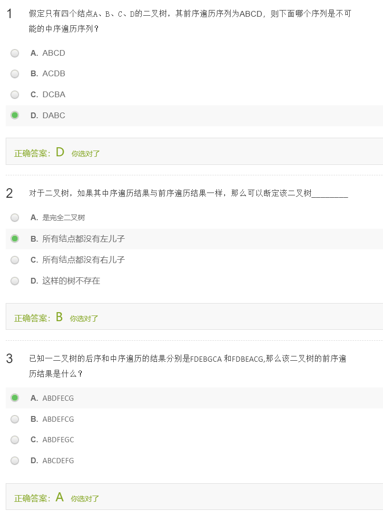
Task: Click the ABCDEFG answer label text
Action: pos(58,461)
